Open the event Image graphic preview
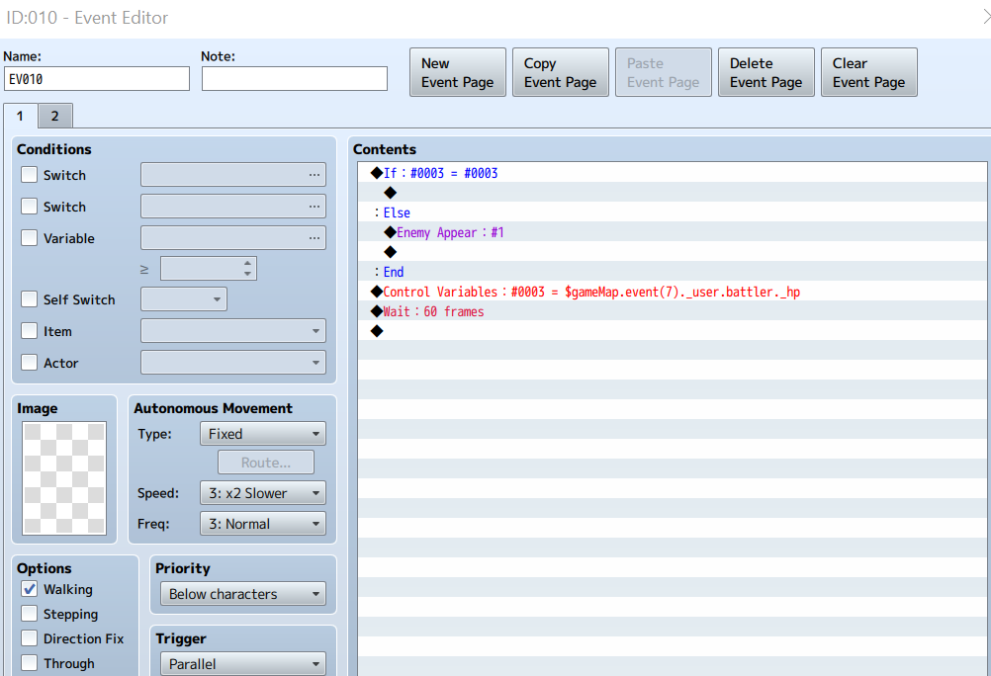991x676 pixels. (x=64, y=478)
